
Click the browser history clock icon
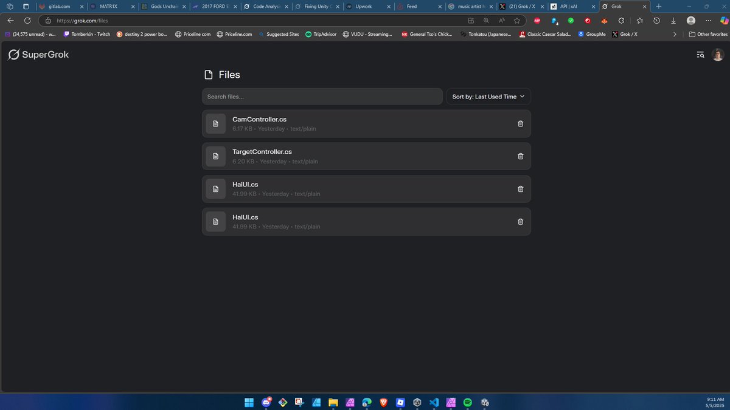click(656, 20)
